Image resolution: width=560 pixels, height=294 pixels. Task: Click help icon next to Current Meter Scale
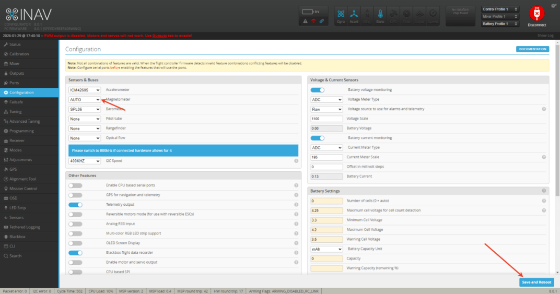(544, 157)
